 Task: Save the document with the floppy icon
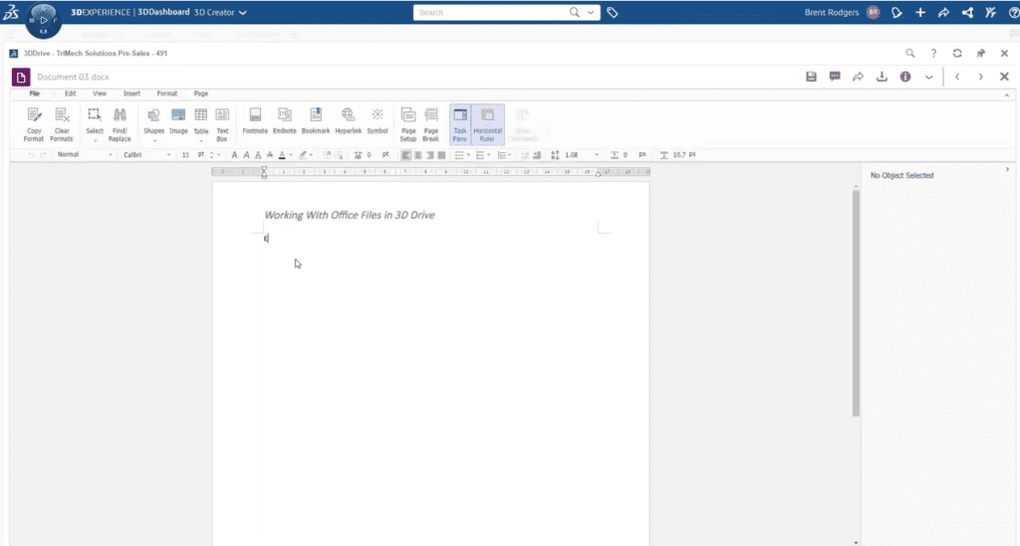point(811,77)
